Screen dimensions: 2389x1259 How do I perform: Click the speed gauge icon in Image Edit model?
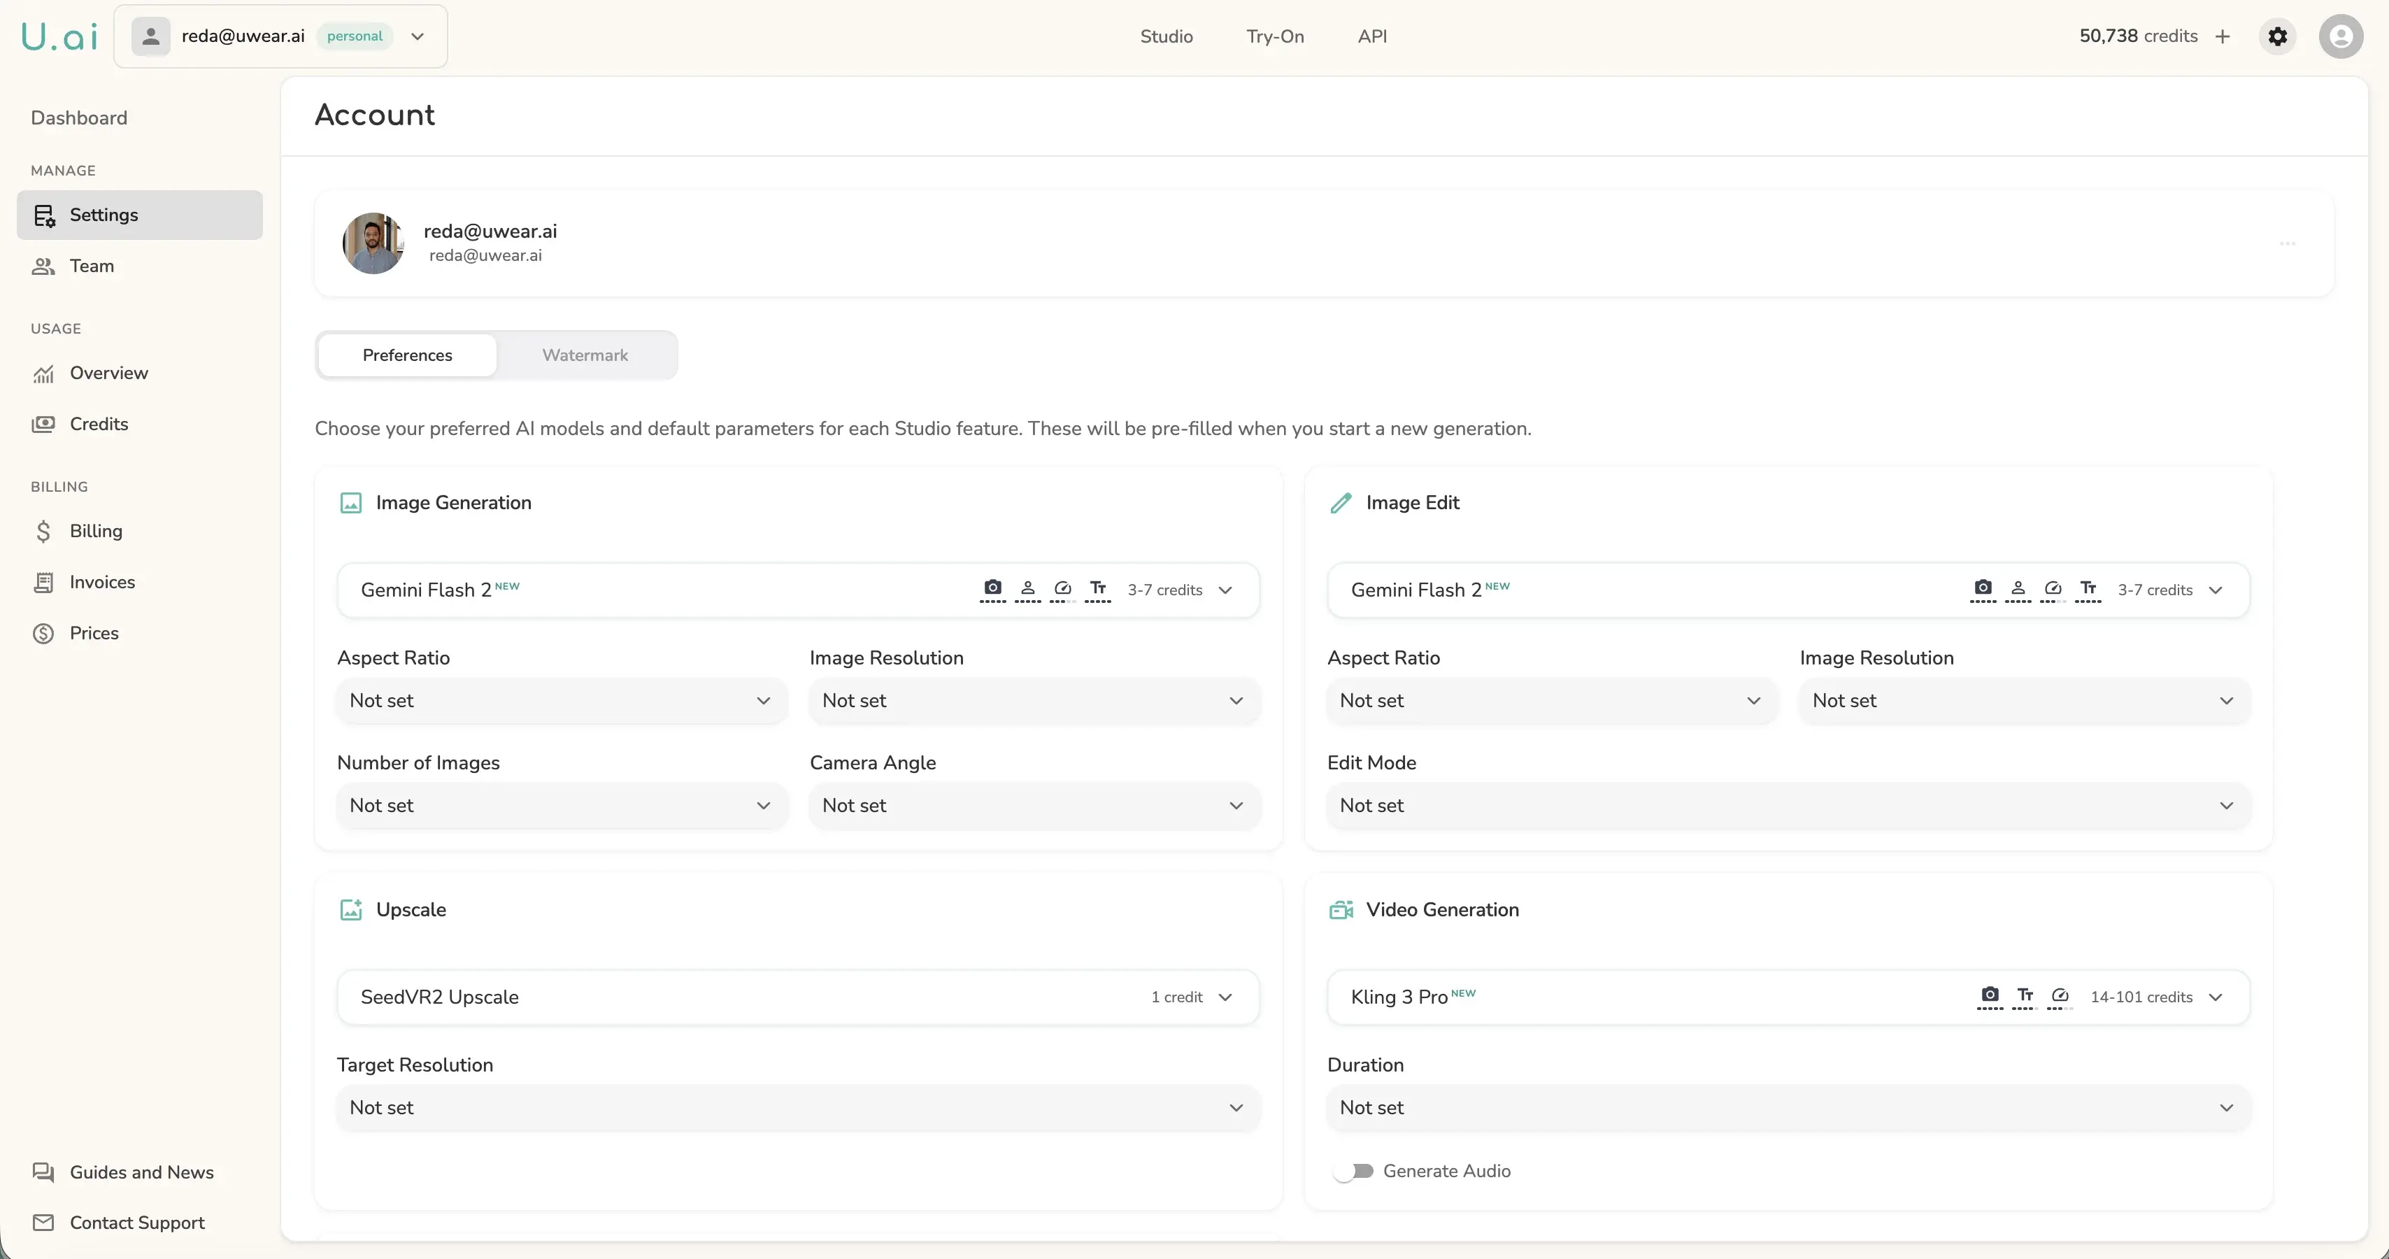click(2053, 588)
